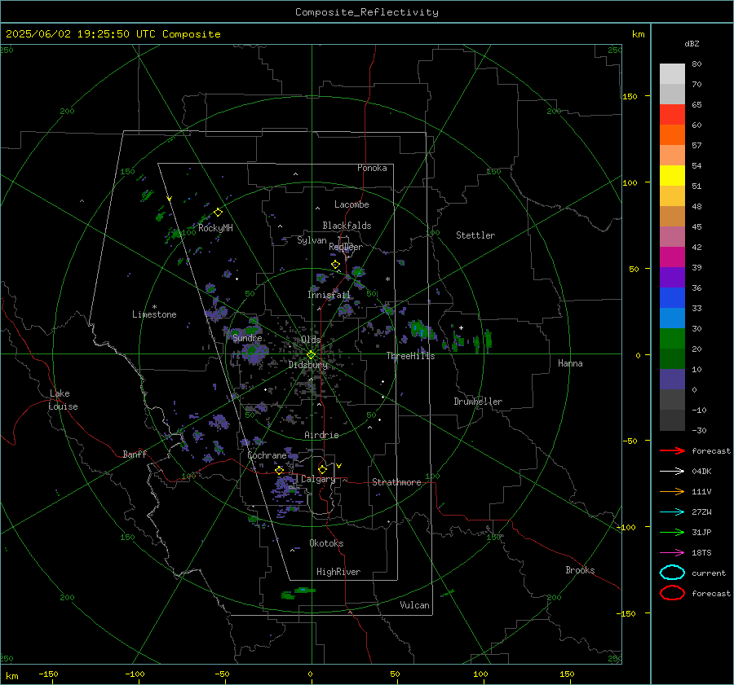Click the RedDeer city label
This screenshot has width=734, height=685.
point(346,247)
